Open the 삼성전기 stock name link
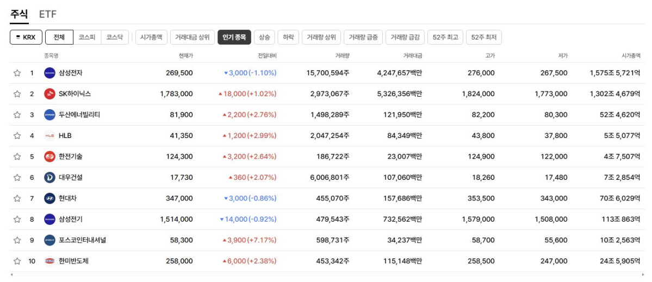Image resolution: width=652 pixels, height=282 pixels. coord(71,220)
